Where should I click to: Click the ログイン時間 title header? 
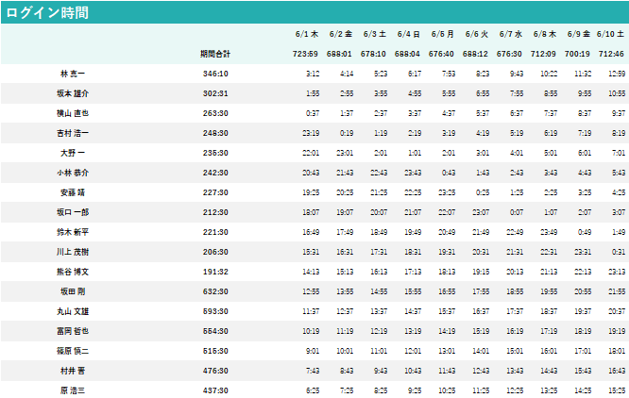click(48, 12)
